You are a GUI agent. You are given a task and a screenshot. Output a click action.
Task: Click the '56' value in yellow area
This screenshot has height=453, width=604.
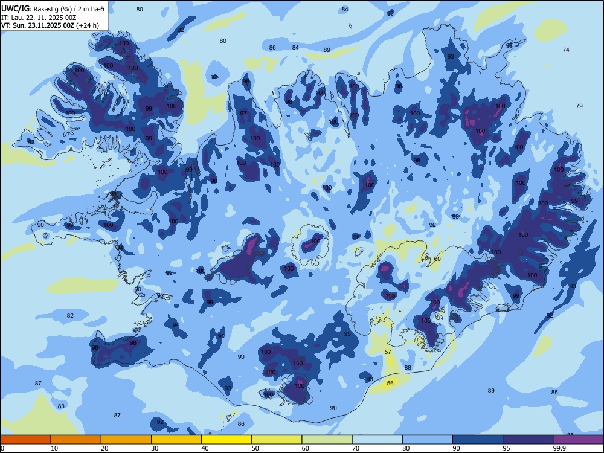(390, 383)
